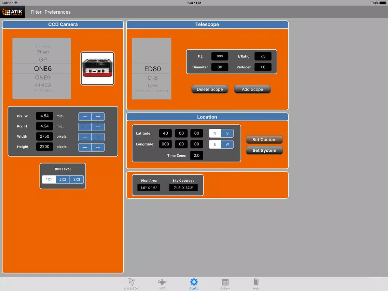
Task: Click the Set Custom button
Action: tap(264, 140)
